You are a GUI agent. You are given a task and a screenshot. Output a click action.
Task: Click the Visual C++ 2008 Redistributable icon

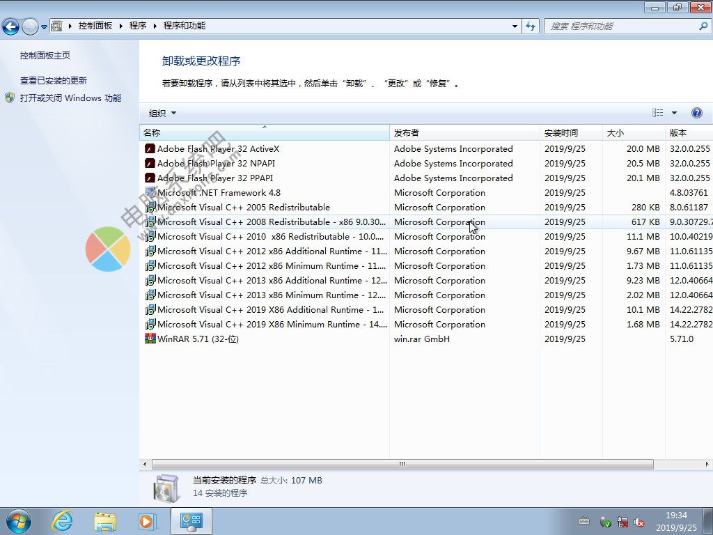[150, 222]
